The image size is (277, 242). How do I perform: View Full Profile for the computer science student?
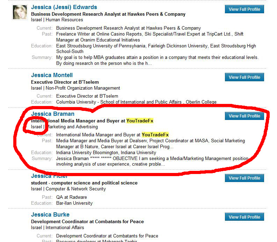click(244, 178)
